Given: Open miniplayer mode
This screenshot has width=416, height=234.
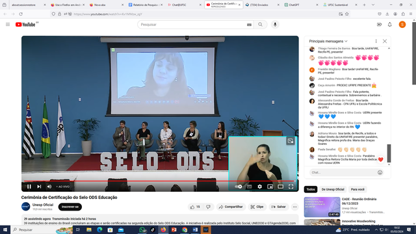Looking at the screenshot, I should (x=270, y=187).
